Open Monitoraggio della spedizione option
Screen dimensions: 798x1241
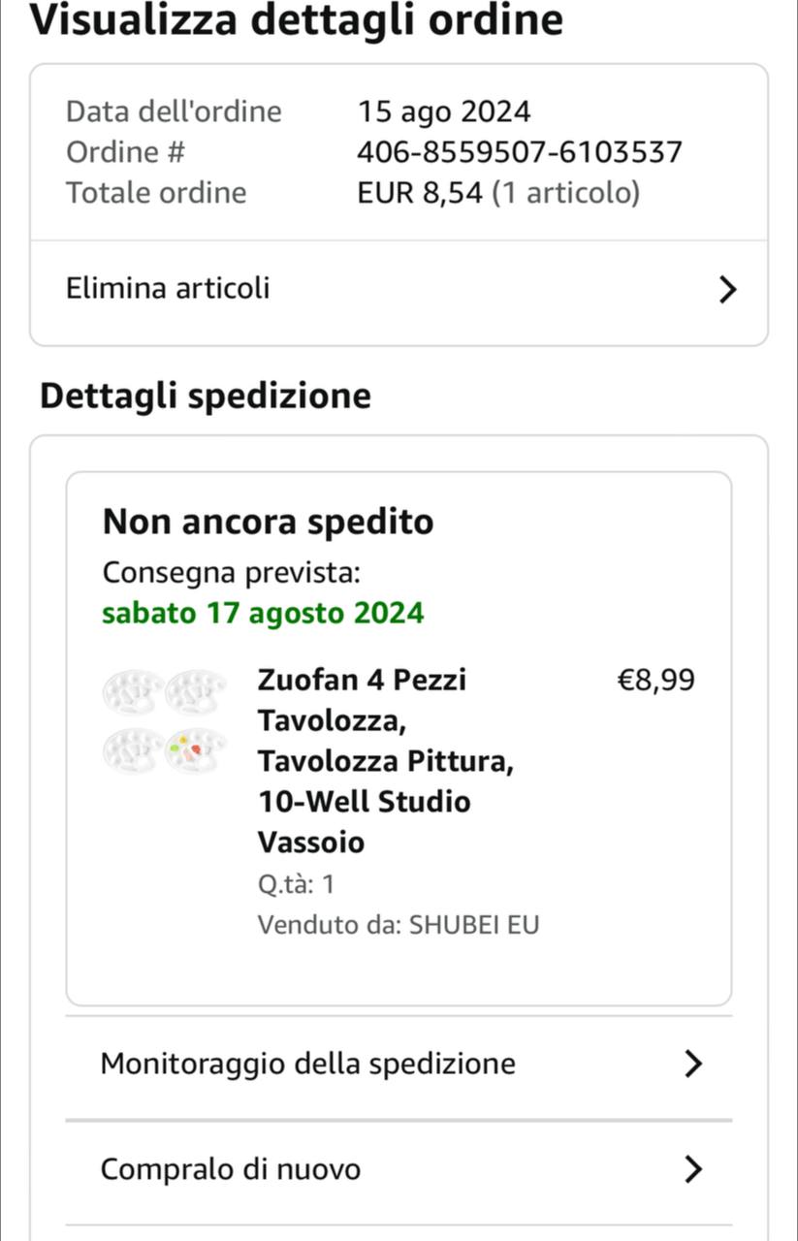coord(308,1064)
